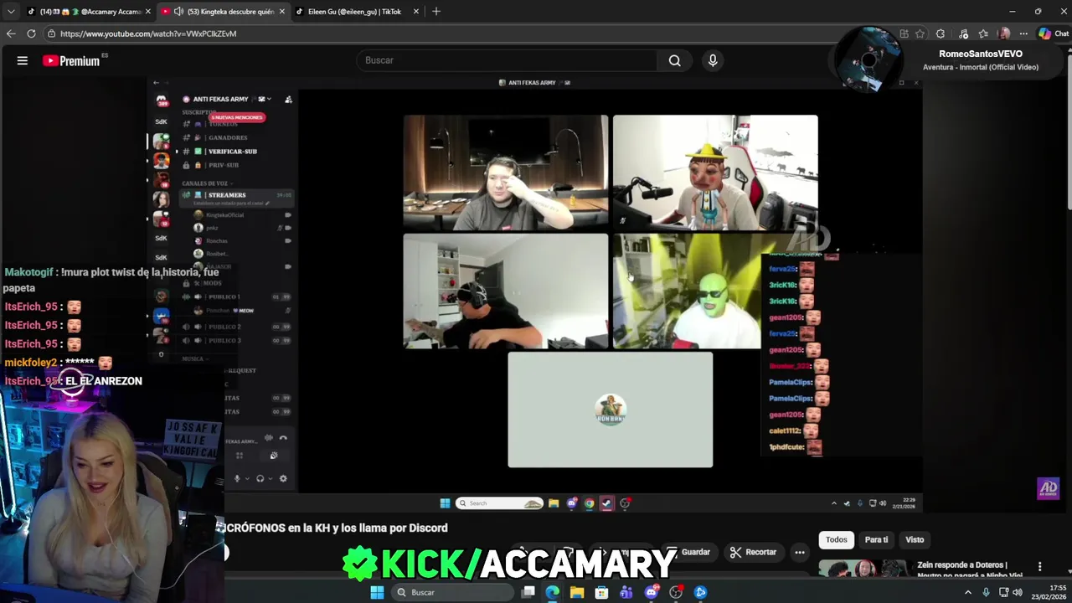Click the YouTube search magnifier button
1072x603 pixels.
click(674, 60)
